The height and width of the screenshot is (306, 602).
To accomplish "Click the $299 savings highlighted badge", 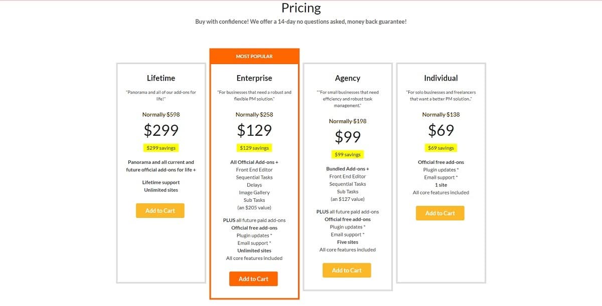I will [160, 148].
